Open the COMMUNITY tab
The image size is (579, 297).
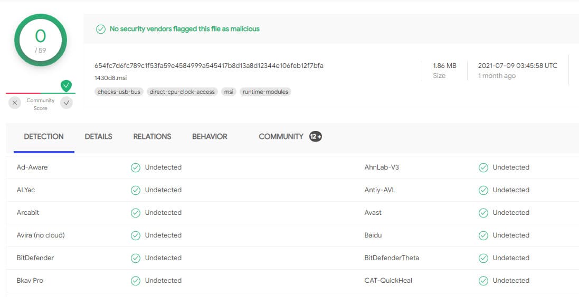pos(281,137)
